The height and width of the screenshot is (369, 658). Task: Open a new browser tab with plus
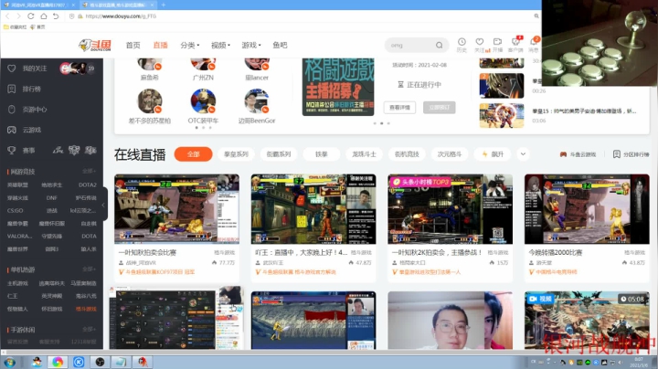(x=164, y=5)
